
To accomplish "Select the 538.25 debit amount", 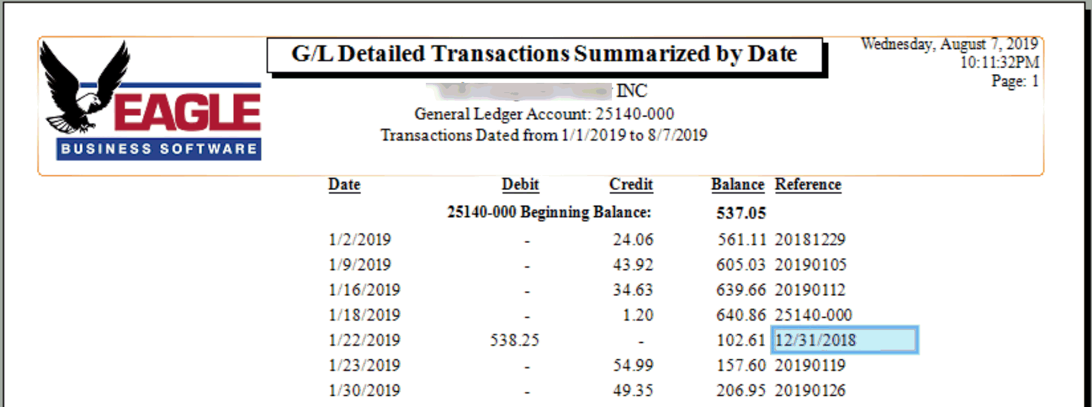I will coord(514,340).
